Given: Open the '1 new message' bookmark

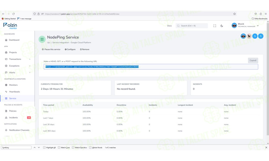Looking at the screenshot, I should (24, 19).
